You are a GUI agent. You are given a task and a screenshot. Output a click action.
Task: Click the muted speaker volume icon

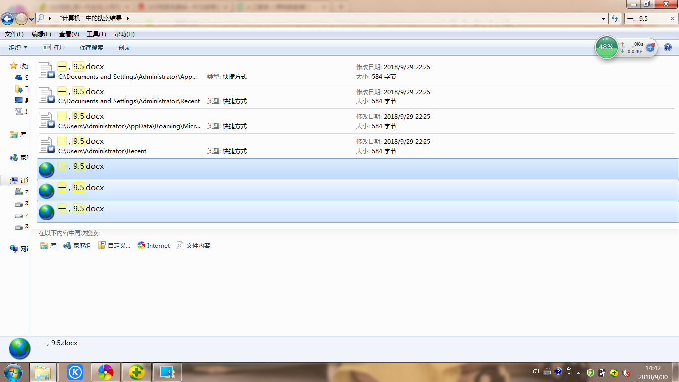[x=627, y=372]
